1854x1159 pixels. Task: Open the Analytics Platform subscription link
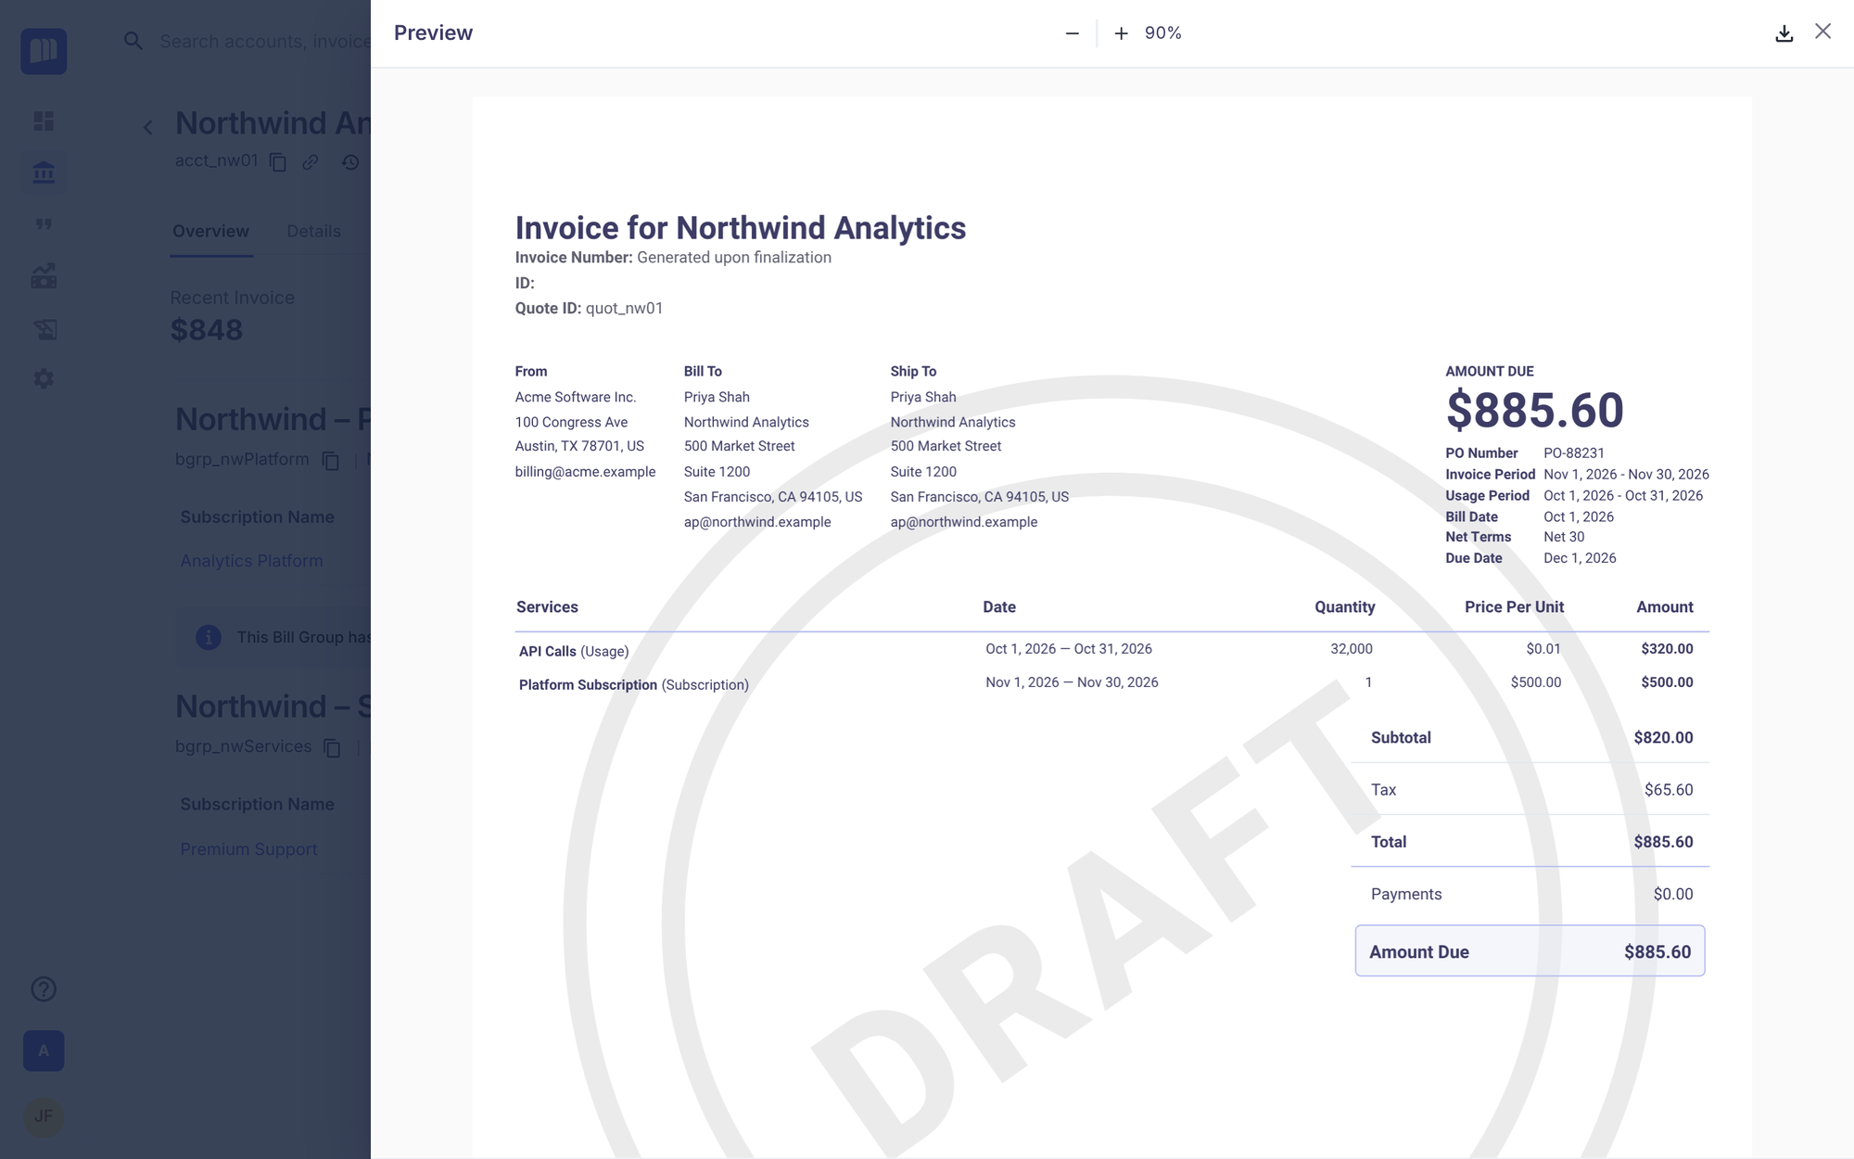pyautogui.click(x=251, y=561)
